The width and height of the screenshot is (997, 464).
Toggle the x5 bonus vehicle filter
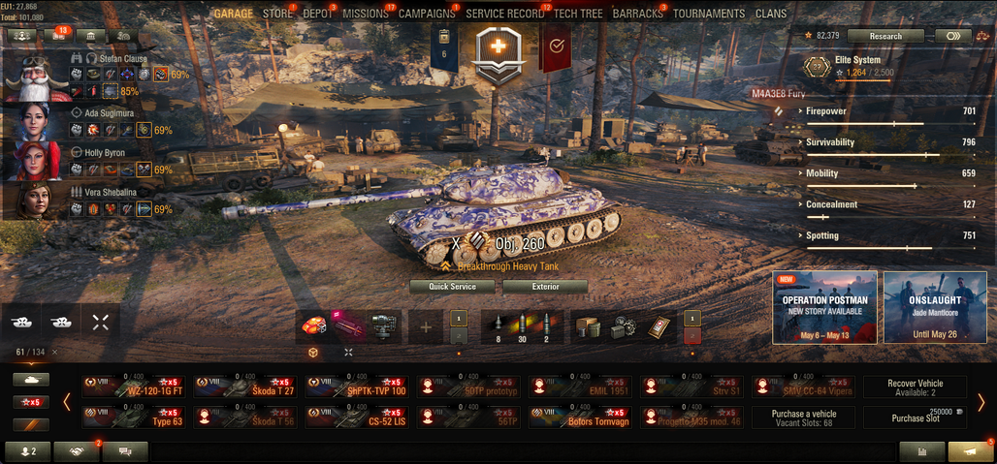click(x=31, y=402)
